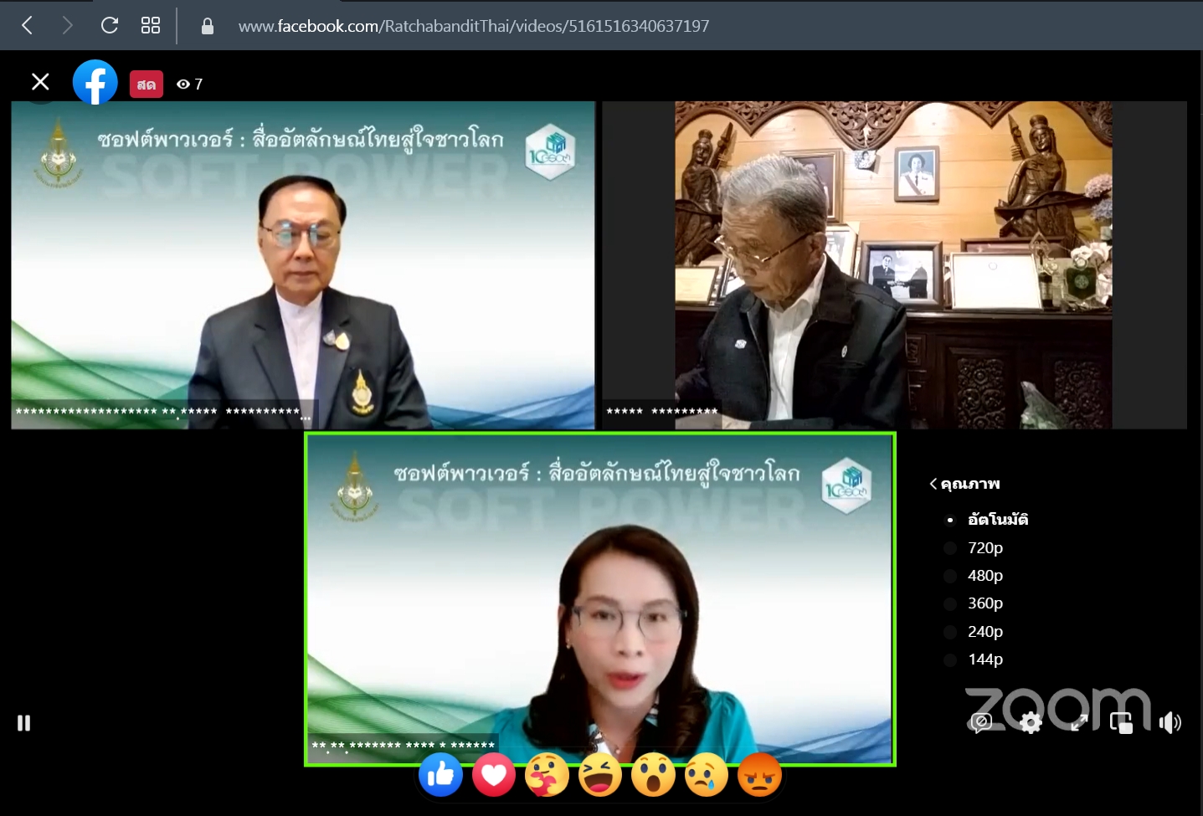
Task: Select 480p video quality
Action: coord(985,576)
